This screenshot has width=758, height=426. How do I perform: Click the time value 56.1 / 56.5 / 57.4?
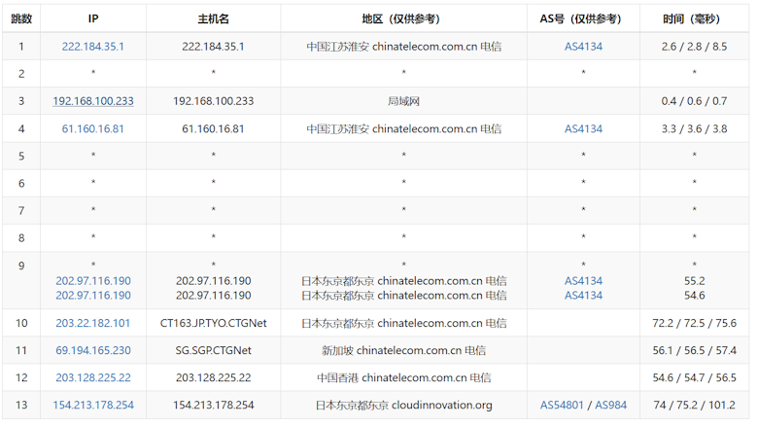point(694,350)
